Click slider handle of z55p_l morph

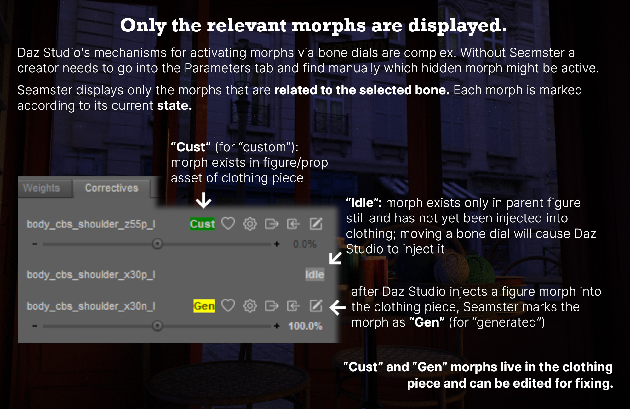pyautogui.click(x=157, y=244)
